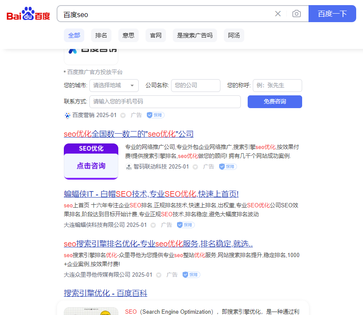Select the 官网 filter tab

pyautogui.click(x=156, y=35)
